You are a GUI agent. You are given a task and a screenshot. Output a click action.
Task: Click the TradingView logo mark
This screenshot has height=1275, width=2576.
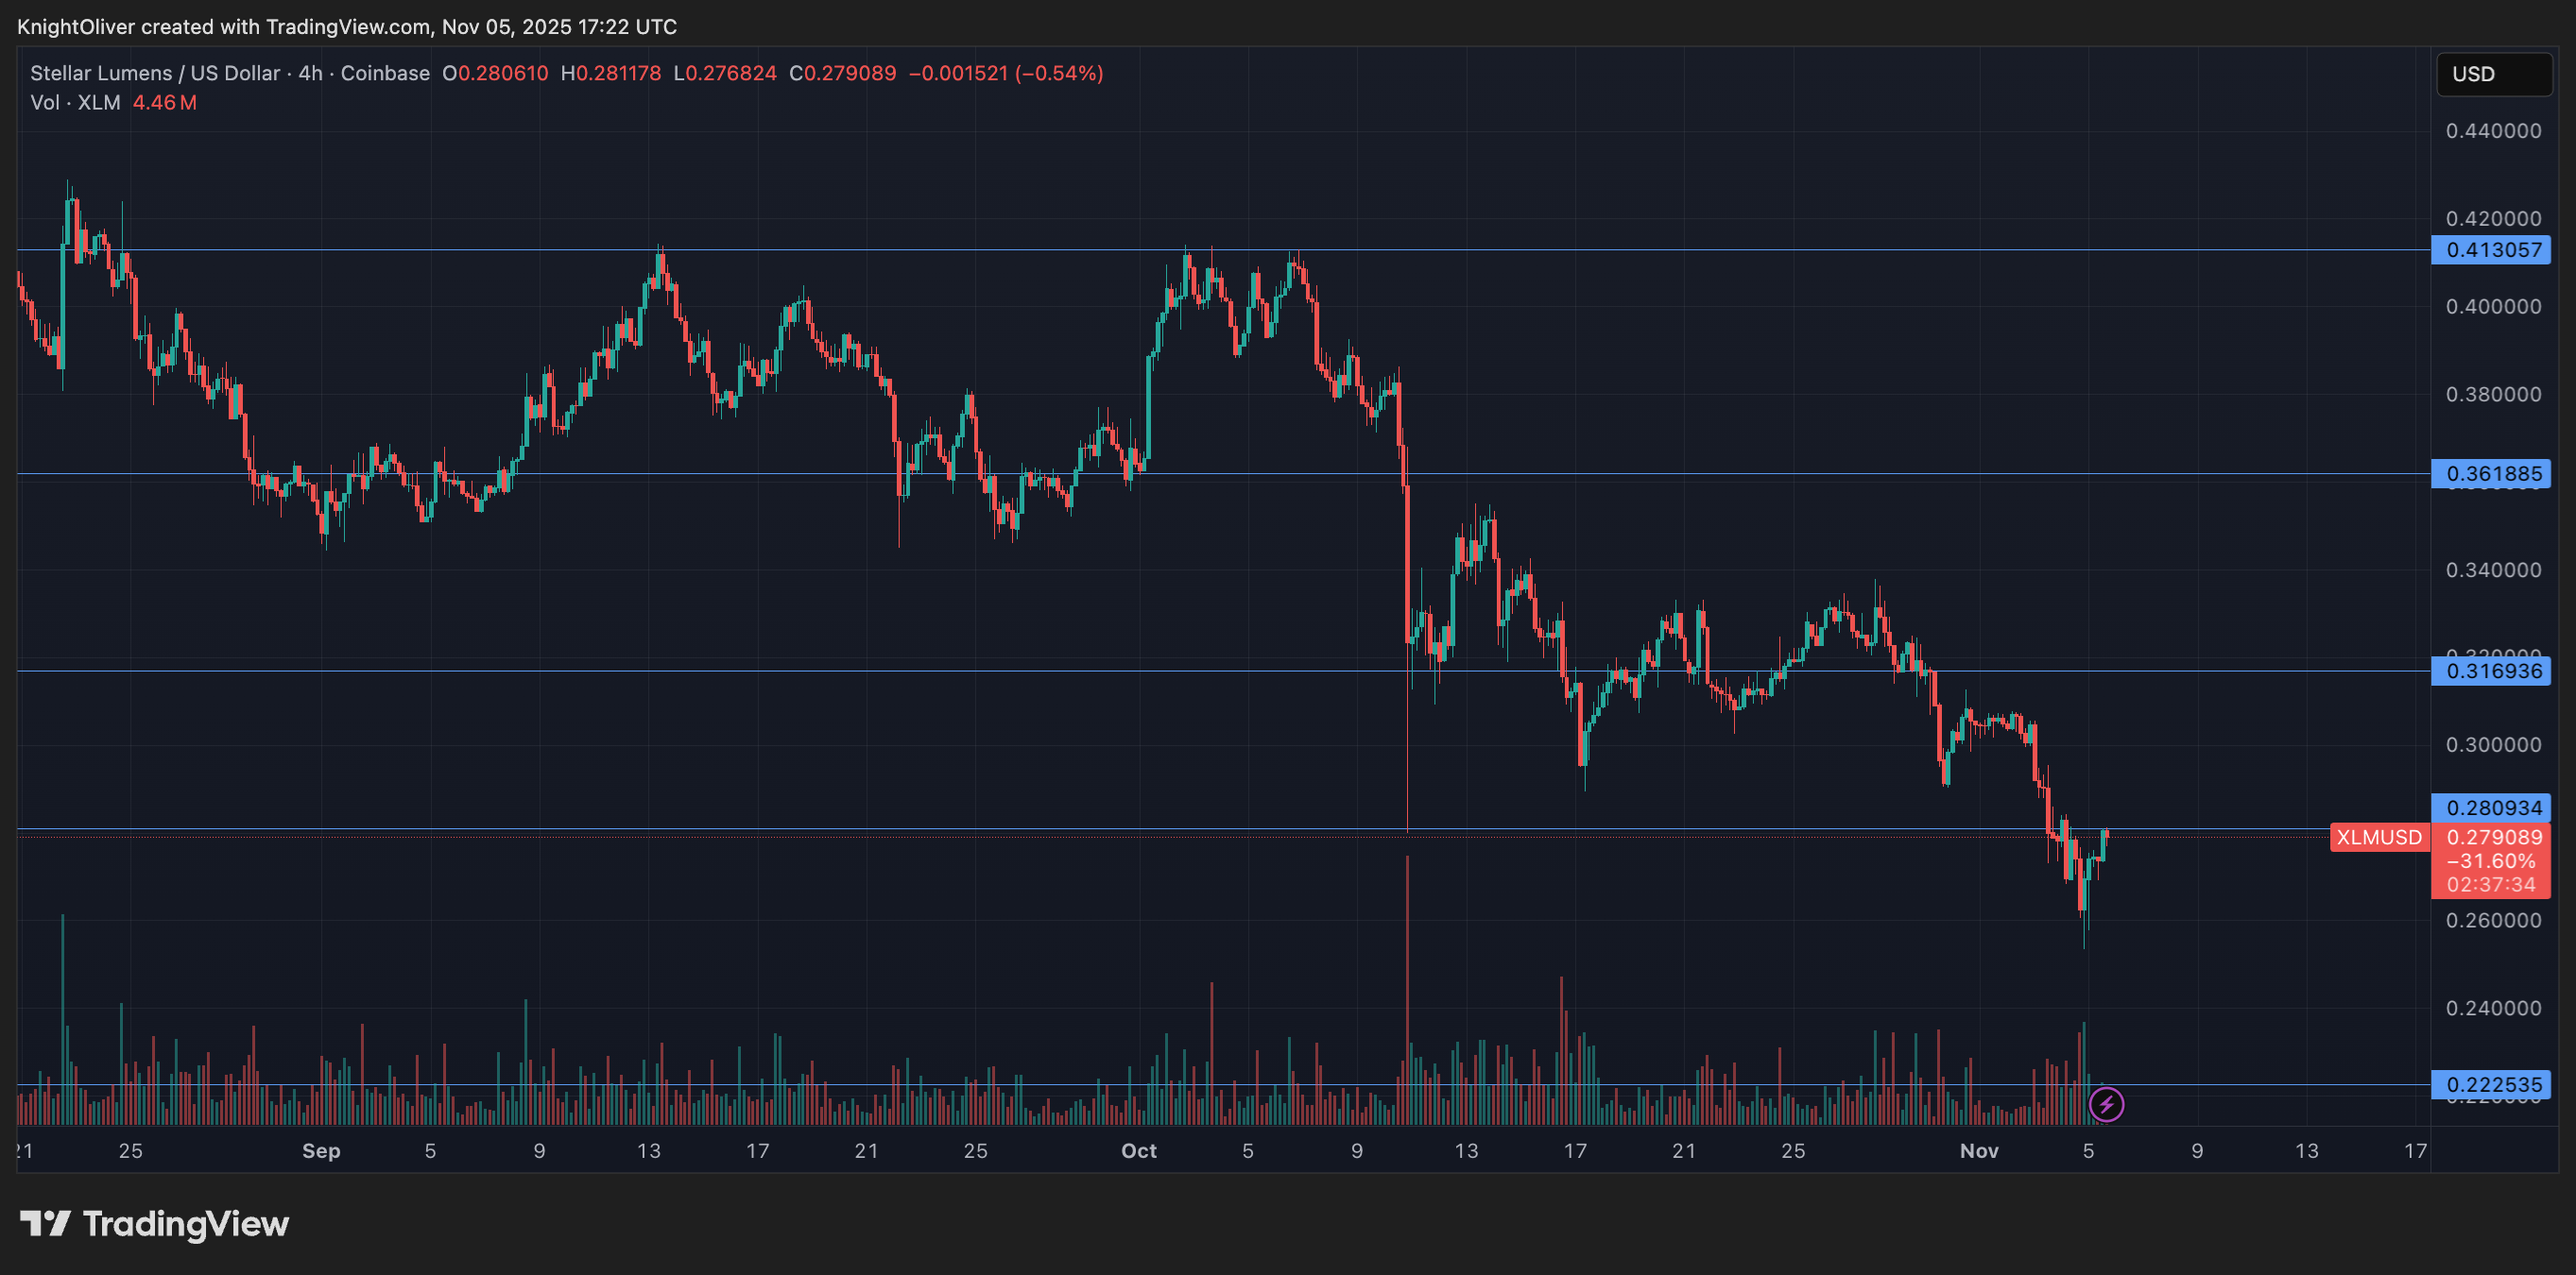click(x=45, y=1223)
